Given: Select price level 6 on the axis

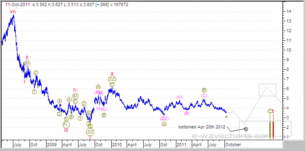Looking at the screenshot, I should tap(288, 89).
